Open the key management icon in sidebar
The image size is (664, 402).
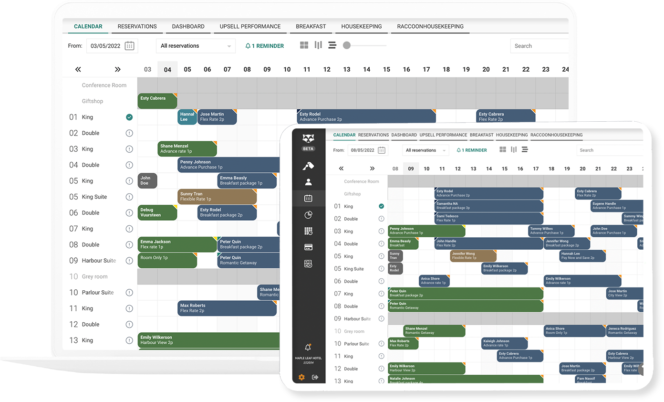(x=309, y=165)
